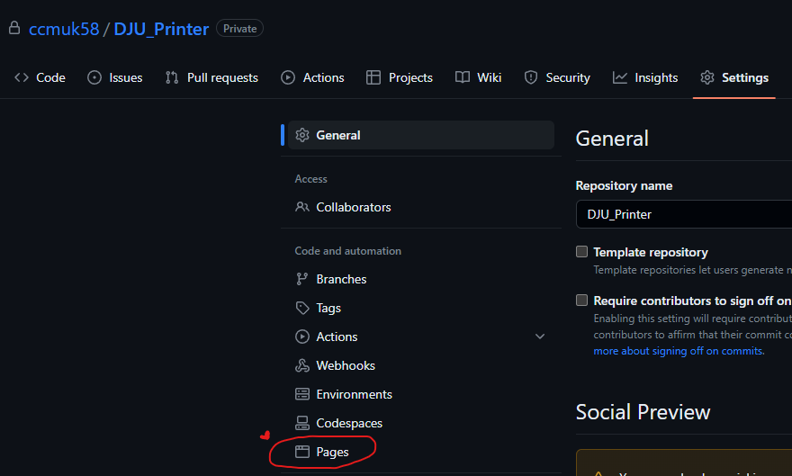The image size is (792, 476).
Task: Click the Wiki book icon
Action: (463, 77)
